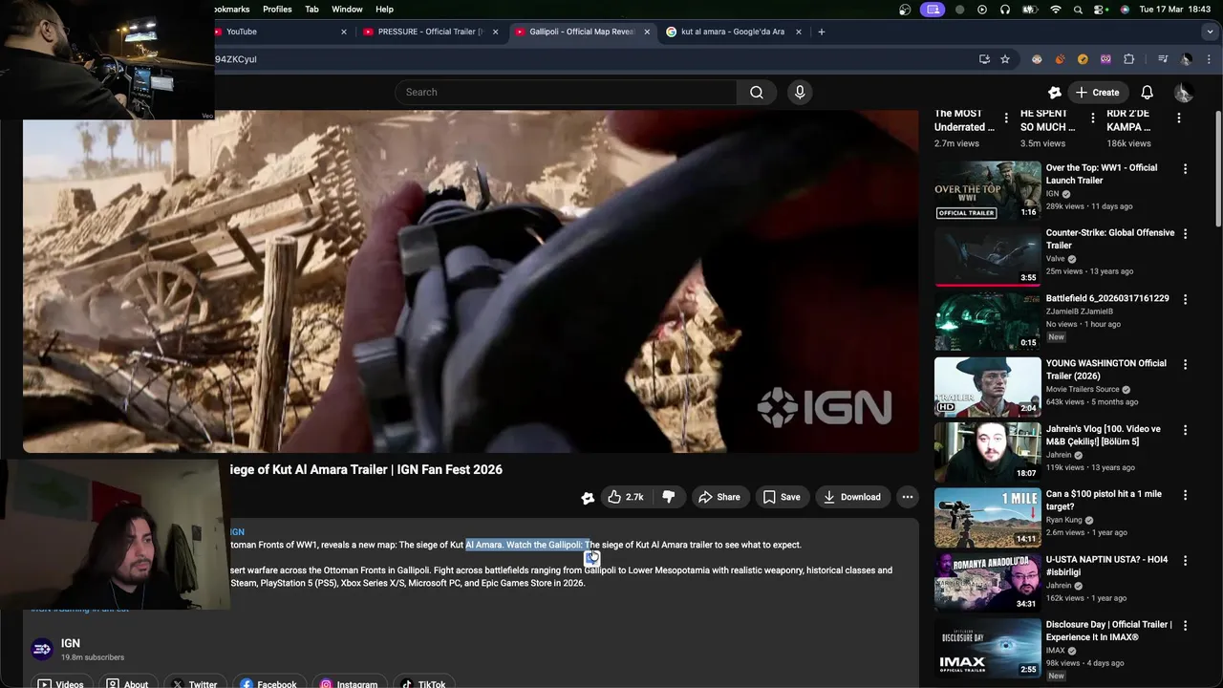Click the yellow pencil extension icon

pos(1083,59)
